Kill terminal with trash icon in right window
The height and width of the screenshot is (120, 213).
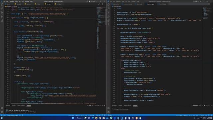(205, 106)
